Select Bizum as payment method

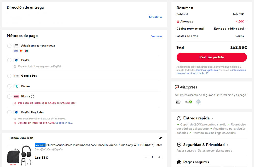tap(9, 86)
